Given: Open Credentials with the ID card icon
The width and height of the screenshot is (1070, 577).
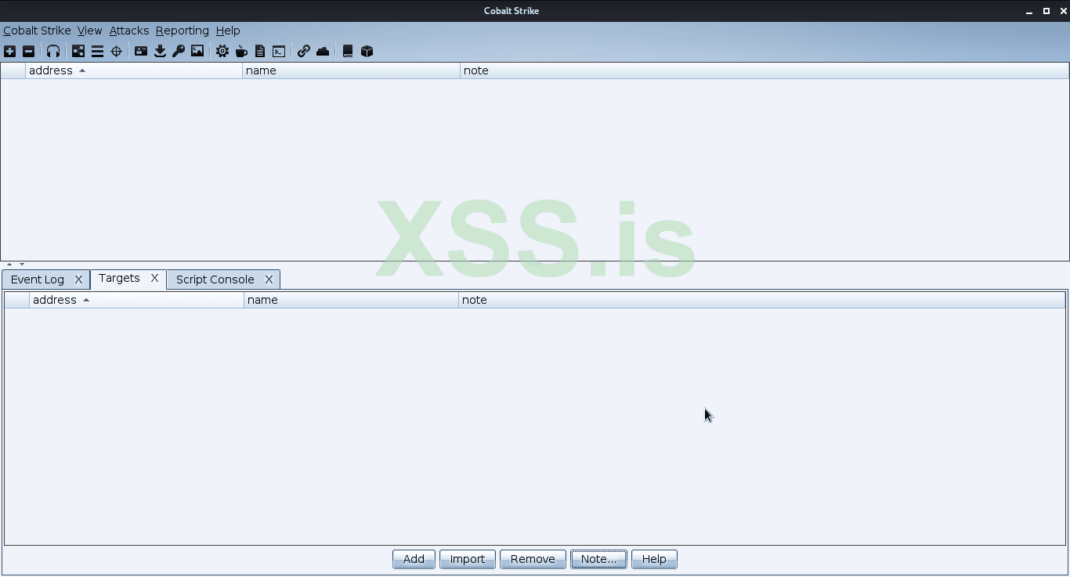Looking at the screenshot, I should (141, 52).
